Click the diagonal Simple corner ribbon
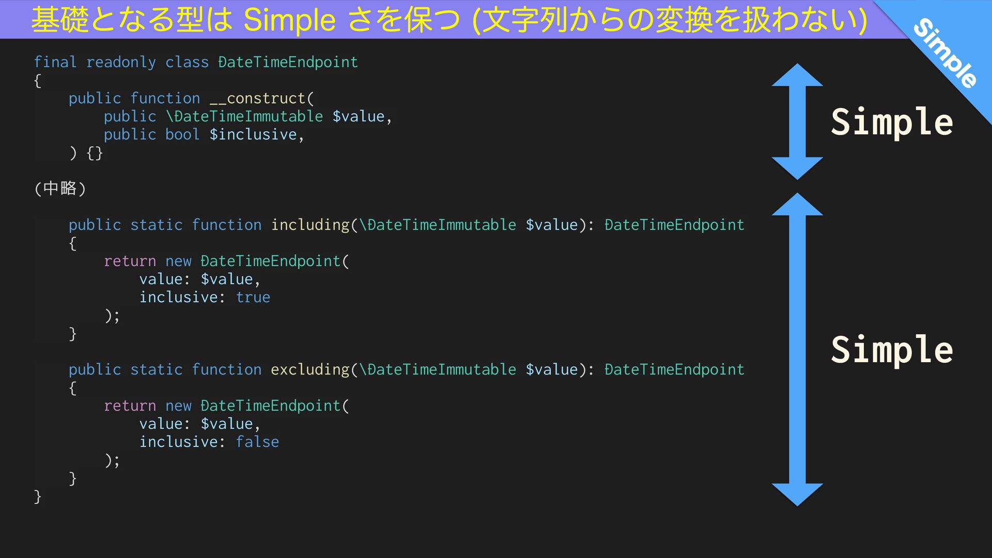Screen dimensions: 992x558 point(945,53)
